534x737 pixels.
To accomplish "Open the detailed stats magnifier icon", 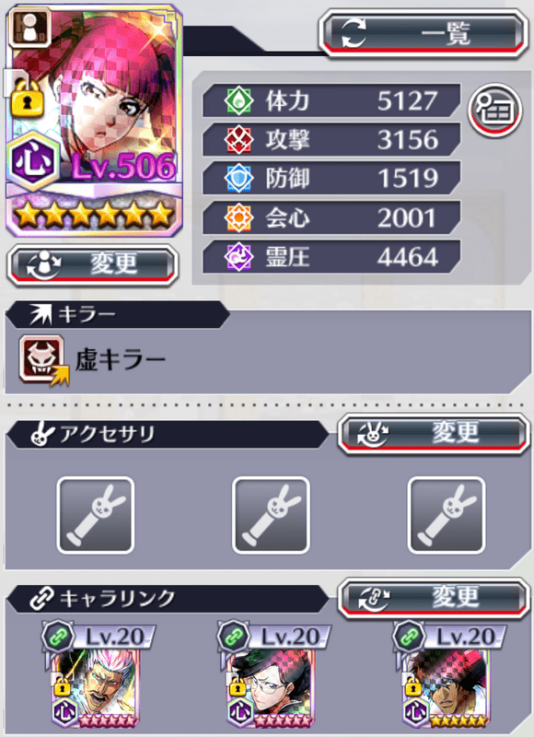I will pyautogui.click(x=495, y=111).
